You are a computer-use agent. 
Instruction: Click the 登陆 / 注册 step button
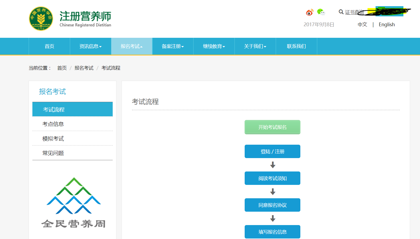(273, 151)
